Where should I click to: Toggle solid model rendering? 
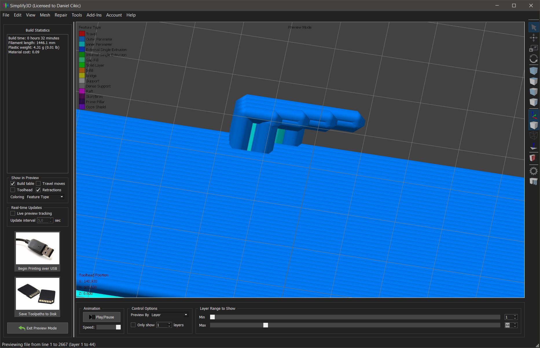tap(534, 125)
